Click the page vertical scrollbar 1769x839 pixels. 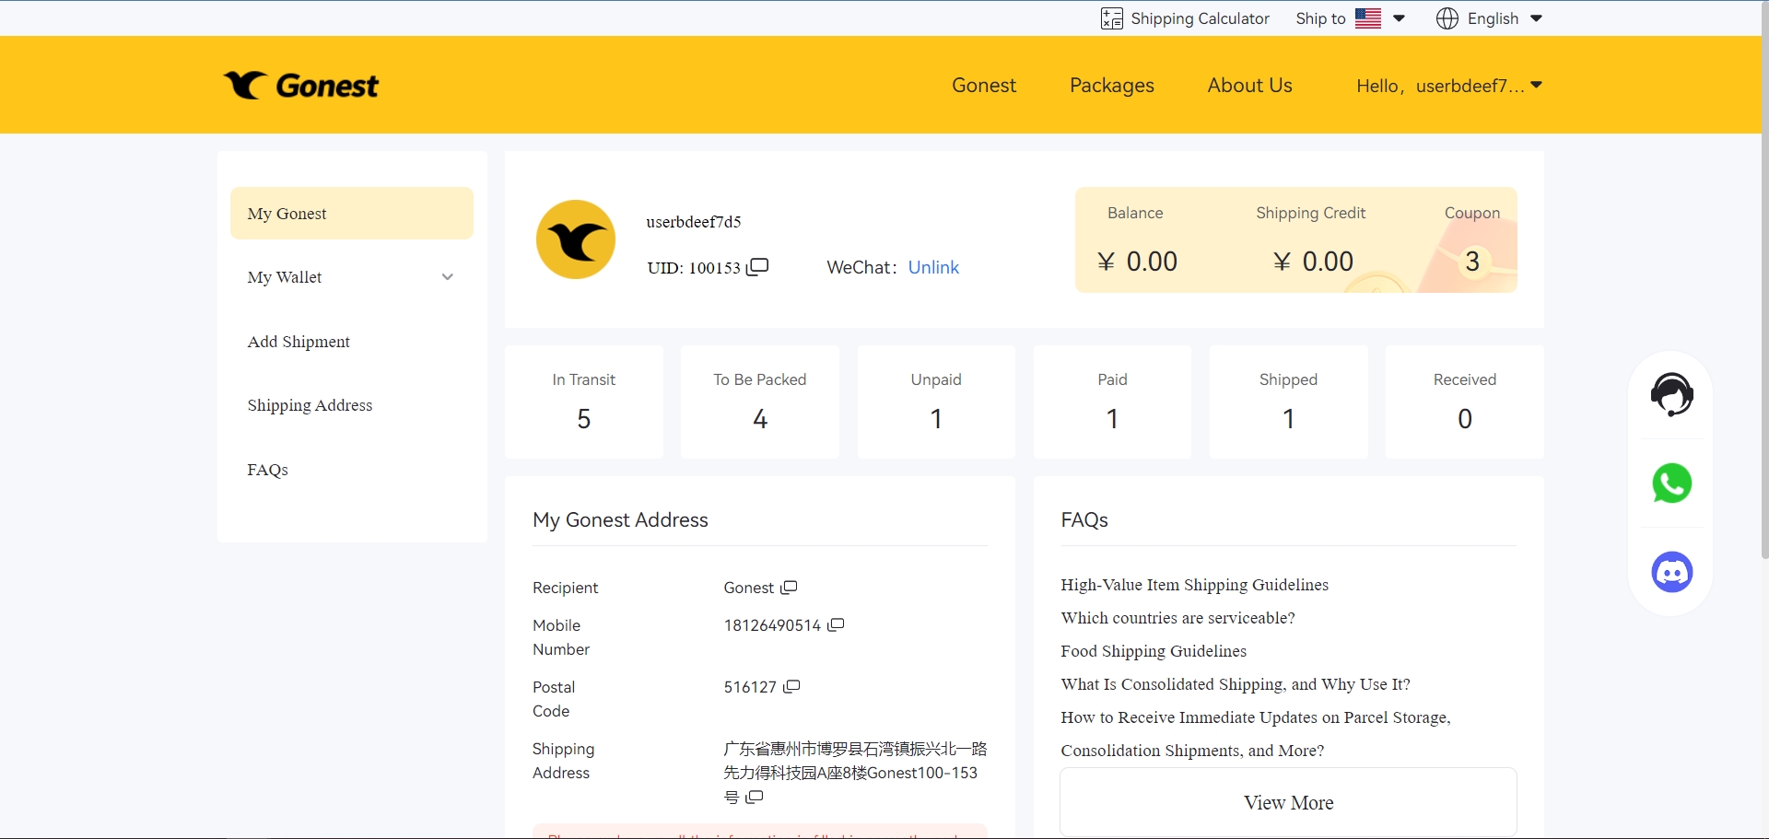tap(1764, 279)
